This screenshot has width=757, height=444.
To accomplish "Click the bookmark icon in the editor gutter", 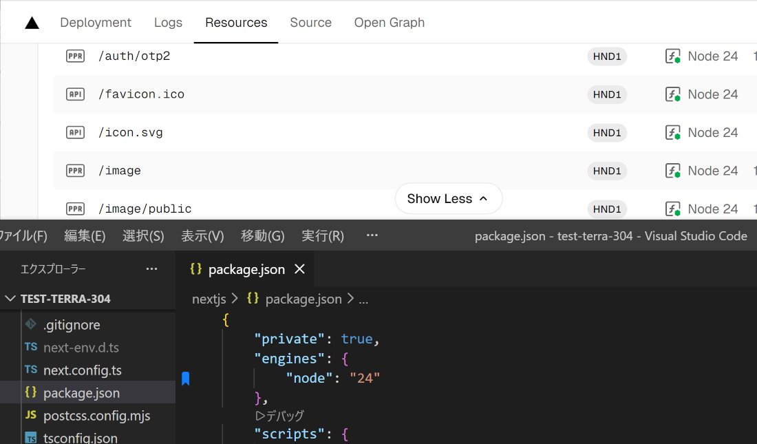I will tap(186, 378).
